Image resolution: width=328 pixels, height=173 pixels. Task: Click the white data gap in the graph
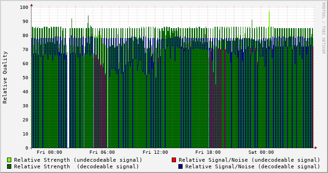pos(68,88)
